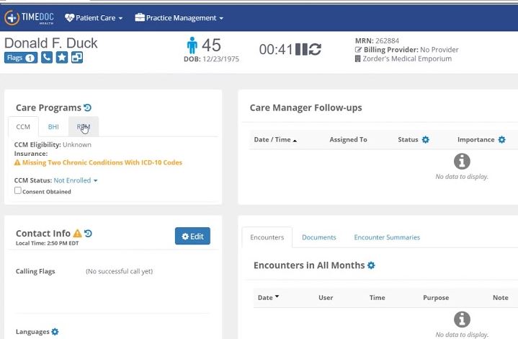Switch to the RPM tab
Image resolution: width=518 pixels, height=339 pixels.
[84, 127]
